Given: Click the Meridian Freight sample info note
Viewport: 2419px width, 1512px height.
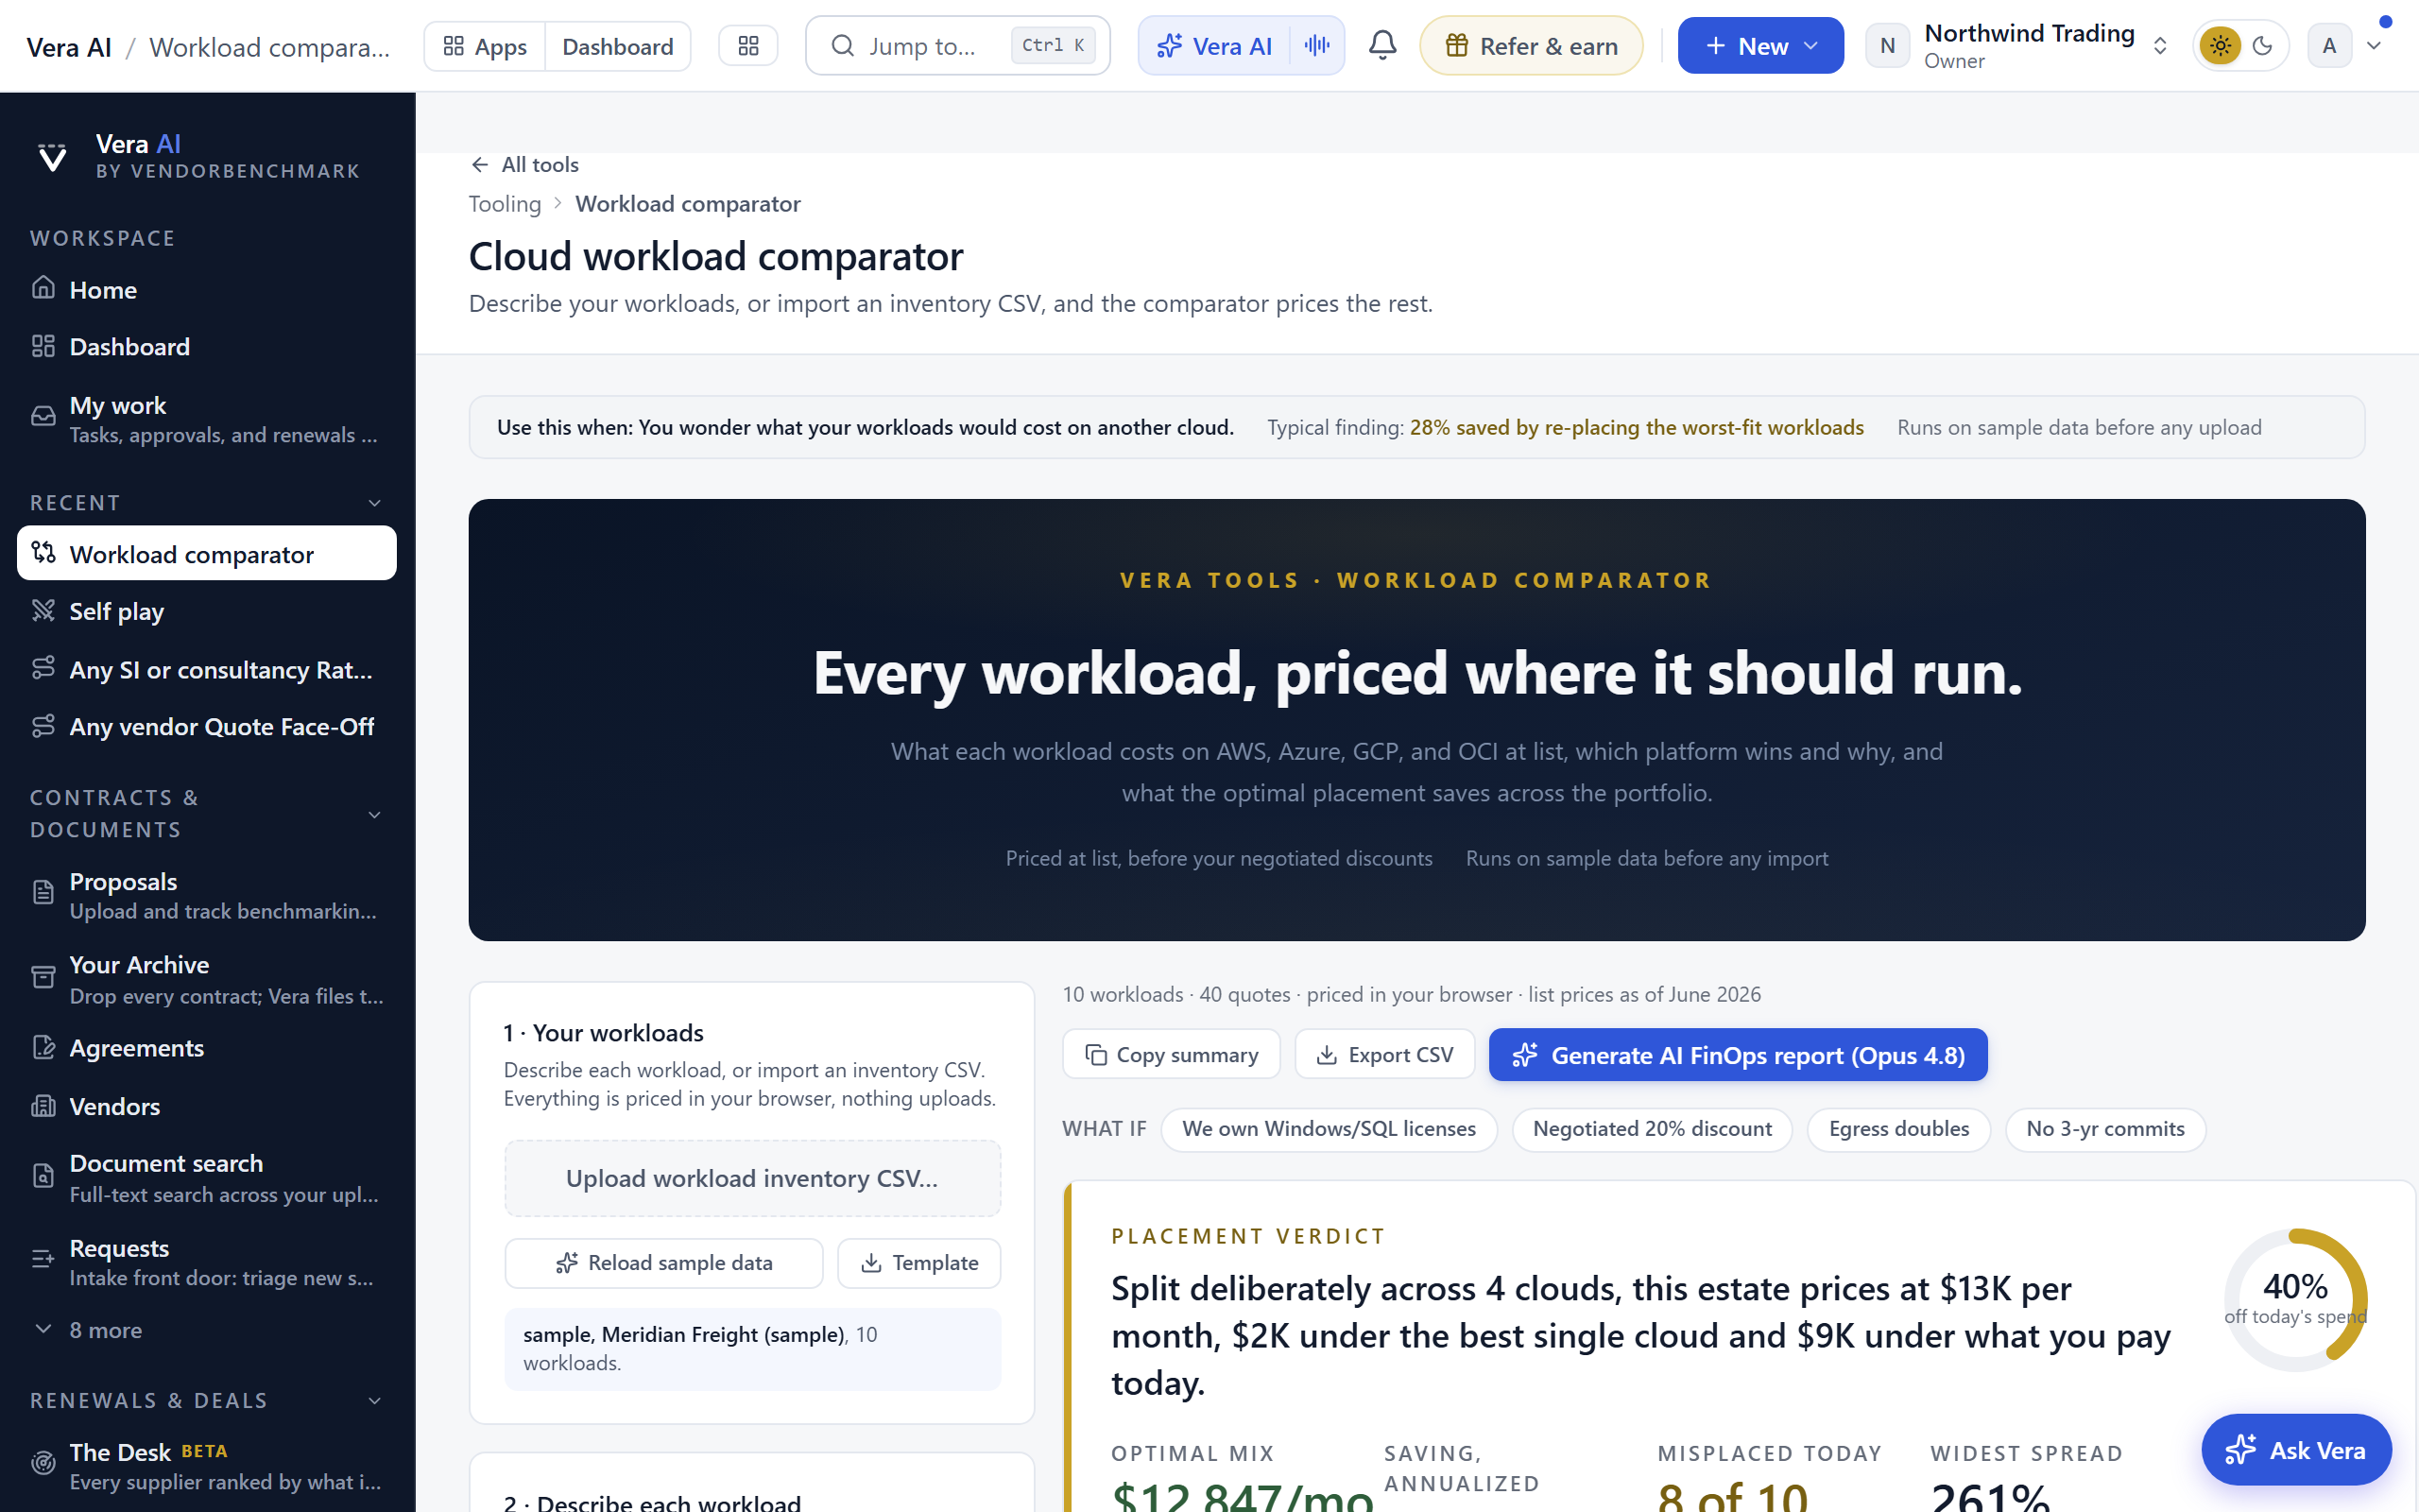Looking at the screenshot, I should [752, 1349].
